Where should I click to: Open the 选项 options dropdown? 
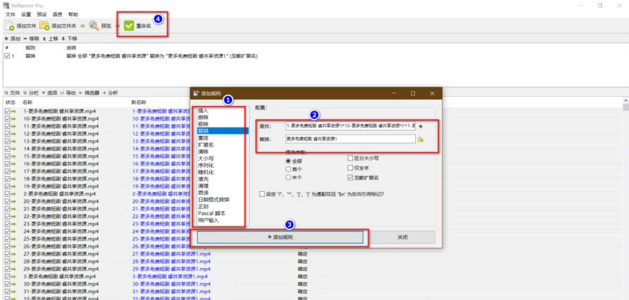(x=50, y=93)
